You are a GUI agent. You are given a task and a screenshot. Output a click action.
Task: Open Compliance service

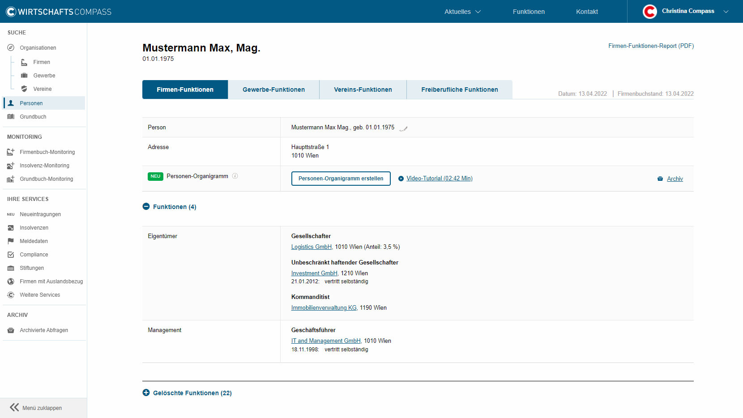[34, 255]
